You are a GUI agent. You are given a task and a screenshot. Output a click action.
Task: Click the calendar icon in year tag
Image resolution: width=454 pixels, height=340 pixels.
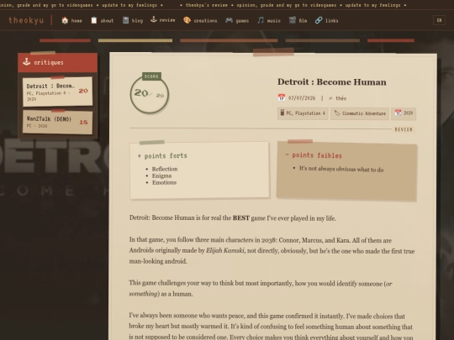tap(399, 112)
